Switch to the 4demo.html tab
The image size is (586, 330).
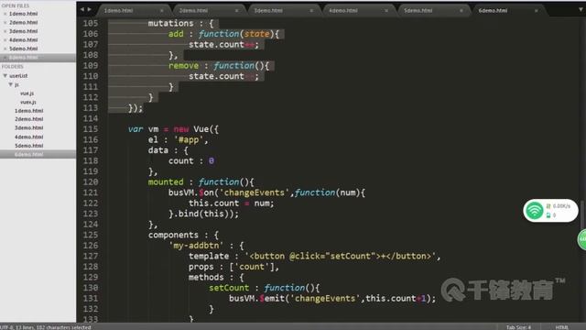[343, 10]
